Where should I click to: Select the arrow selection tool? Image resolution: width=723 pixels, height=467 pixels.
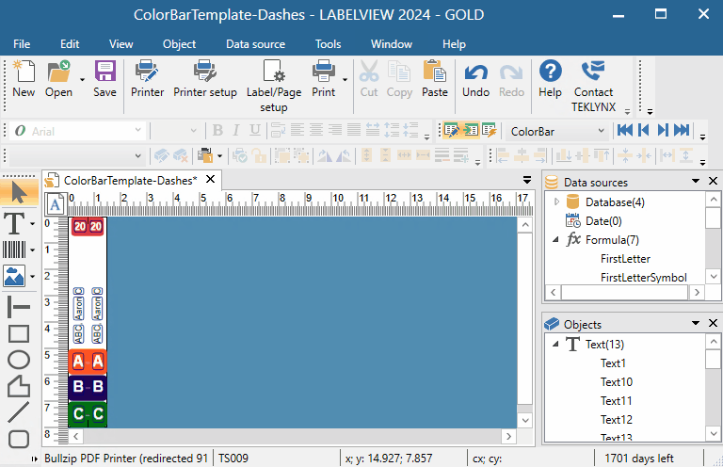19,193
